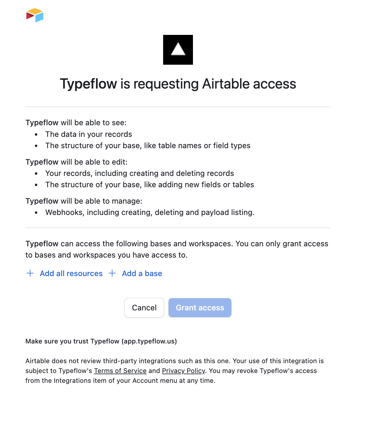Select the Add all resources link
The width and height of the screenshot is (368, 421).
[71, 273]
